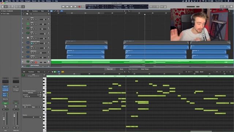The height and width of the screenshot is (132, 234).
Task: Toggle yellow Link button in Piano Roll
Action: coord(63,72)
